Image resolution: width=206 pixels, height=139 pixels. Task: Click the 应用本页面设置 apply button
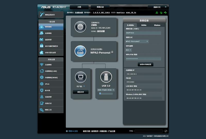[145, 64]
